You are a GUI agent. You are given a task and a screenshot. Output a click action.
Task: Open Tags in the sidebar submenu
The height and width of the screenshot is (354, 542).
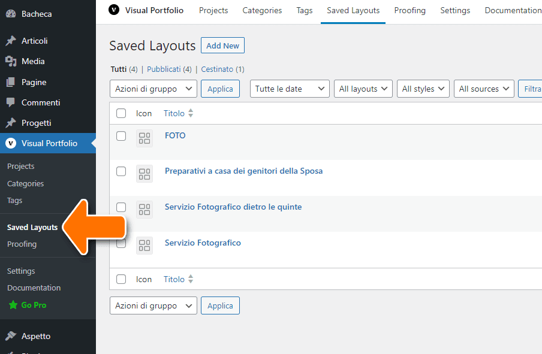[14, 200]
